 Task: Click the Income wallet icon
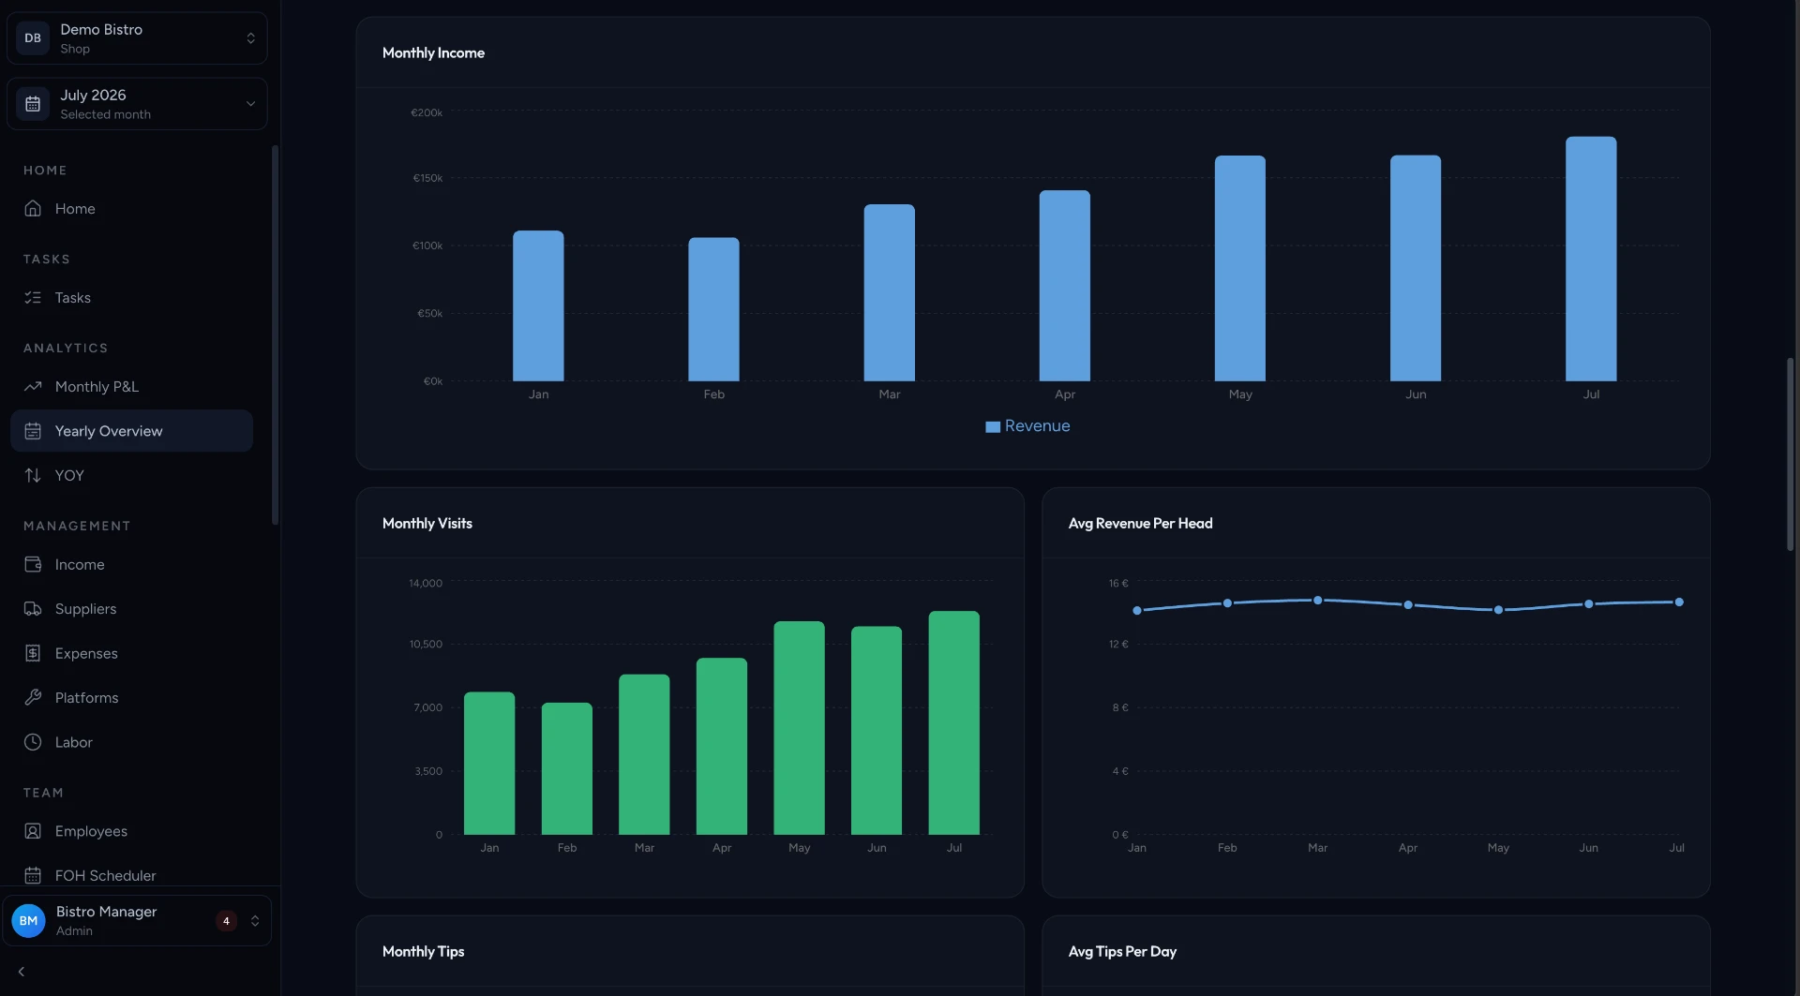(33, 564)
